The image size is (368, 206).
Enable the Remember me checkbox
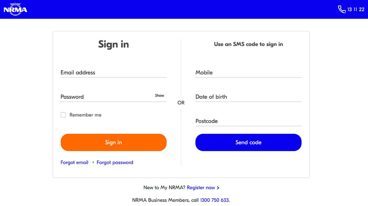tap(63, 115)
